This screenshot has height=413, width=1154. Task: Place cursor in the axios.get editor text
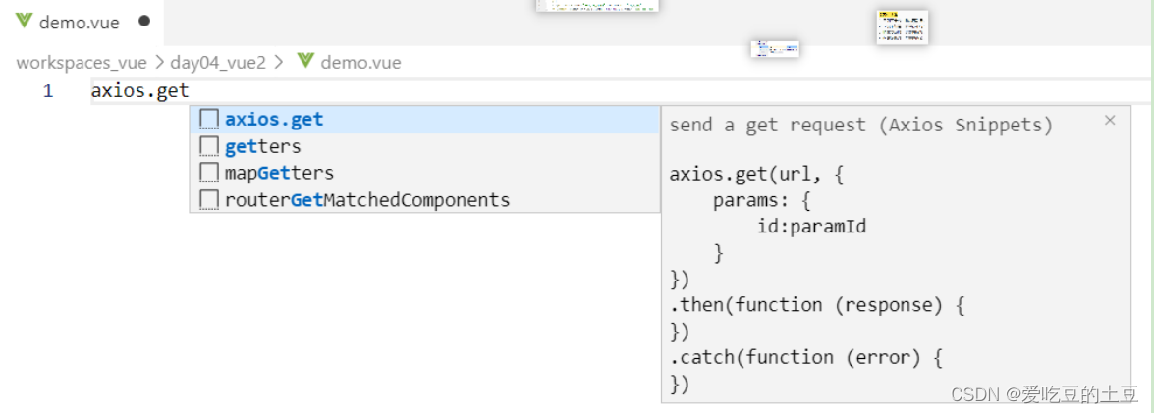pos(139,92)
